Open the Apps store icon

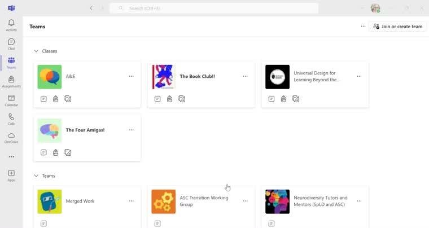click(11, 175)
